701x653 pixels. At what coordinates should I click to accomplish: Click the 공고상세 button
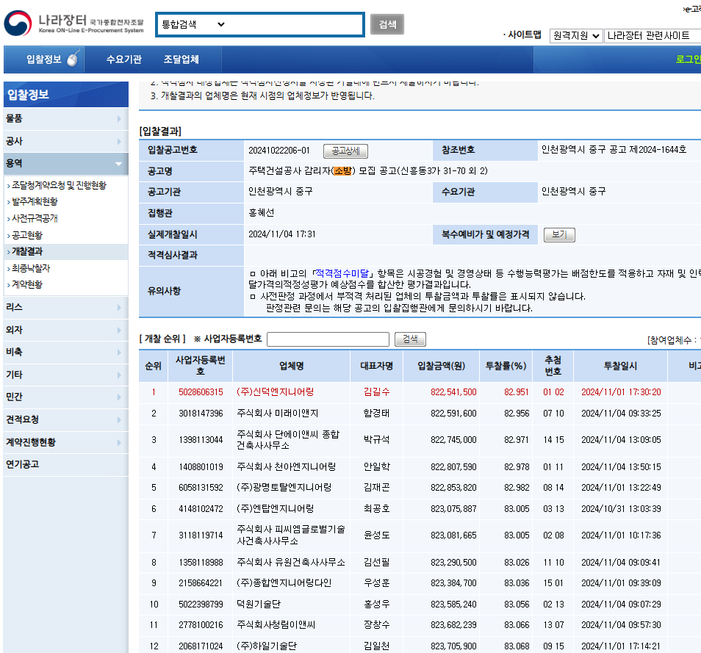[x=345, y=151]
